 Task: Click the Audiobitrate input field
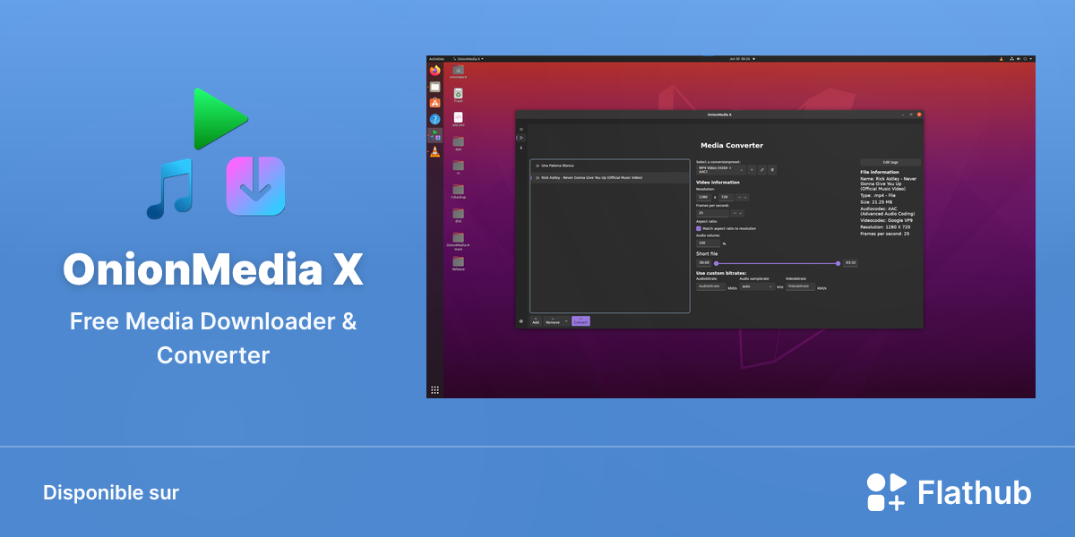(x=711, y=286)
